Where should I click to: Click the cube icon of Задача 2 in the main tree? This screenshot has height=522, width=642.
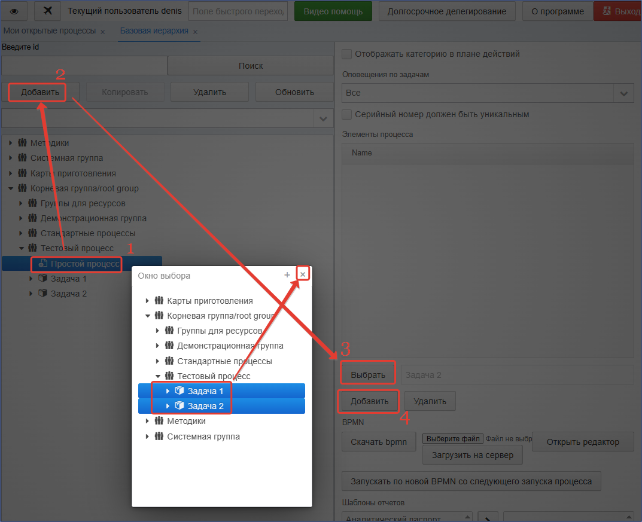(42, 294)
